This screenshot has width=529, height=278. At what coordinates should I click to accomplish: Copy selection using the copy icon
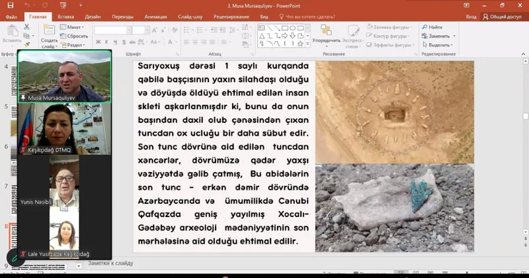(x=26, y=36)
